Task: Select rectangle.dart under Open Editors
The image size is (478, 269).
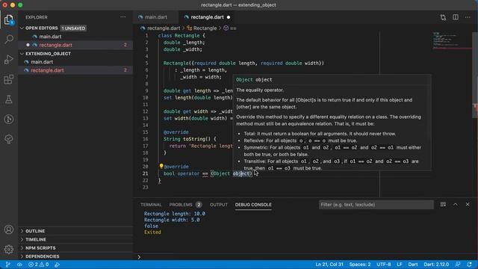Action: 75,45
